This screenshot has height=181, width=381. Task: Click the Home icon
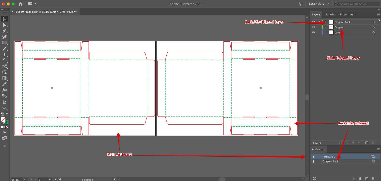coord(21,4)
